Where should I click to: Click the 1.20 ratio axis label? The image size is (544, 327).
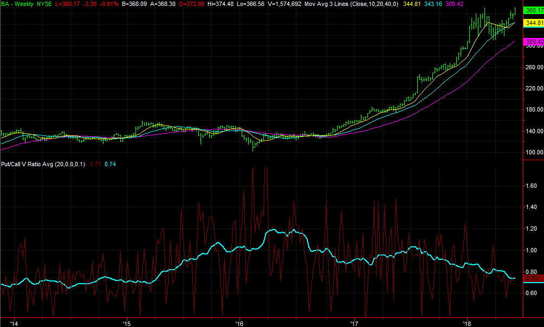tap(531, 229)
